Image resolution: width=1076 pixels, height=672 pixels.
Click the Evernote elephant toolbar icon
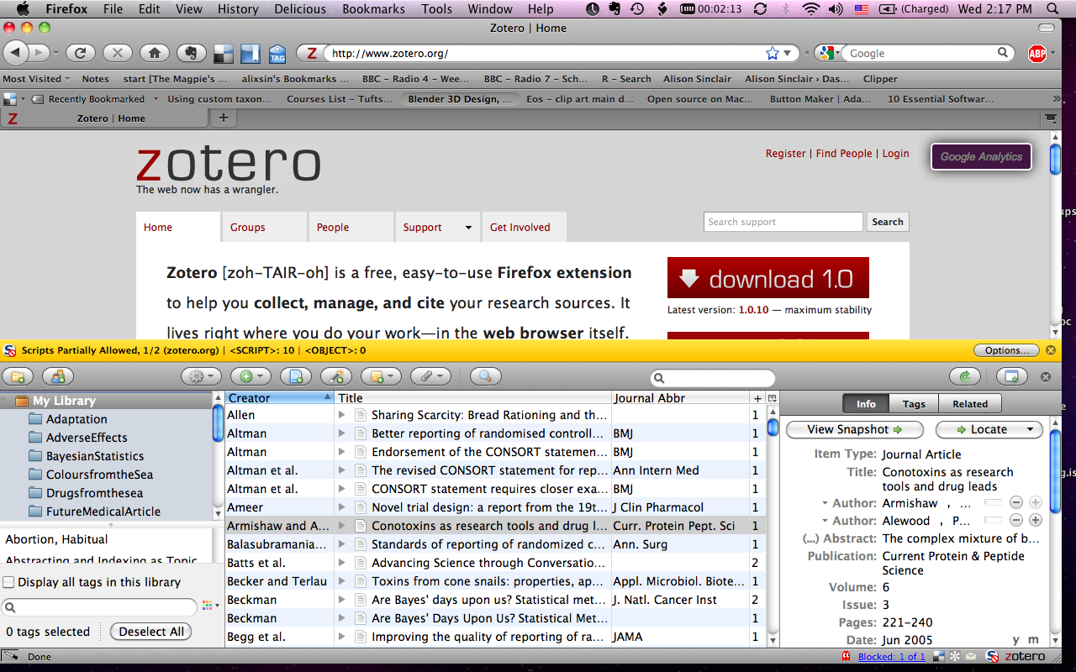coord(191,53)
